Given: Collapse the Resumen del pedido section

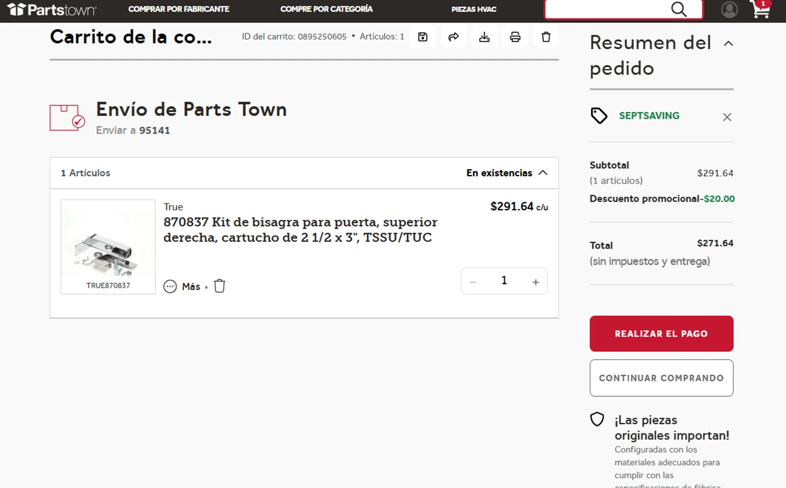Looking at the screenshot, I should 728,44.
